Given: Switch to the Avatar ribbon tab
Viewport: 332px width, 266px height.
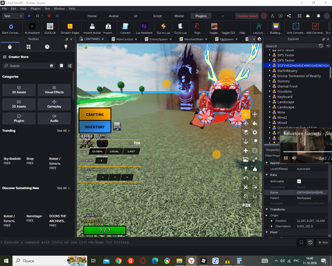Looking at the screenshot, I should (114, 16).
